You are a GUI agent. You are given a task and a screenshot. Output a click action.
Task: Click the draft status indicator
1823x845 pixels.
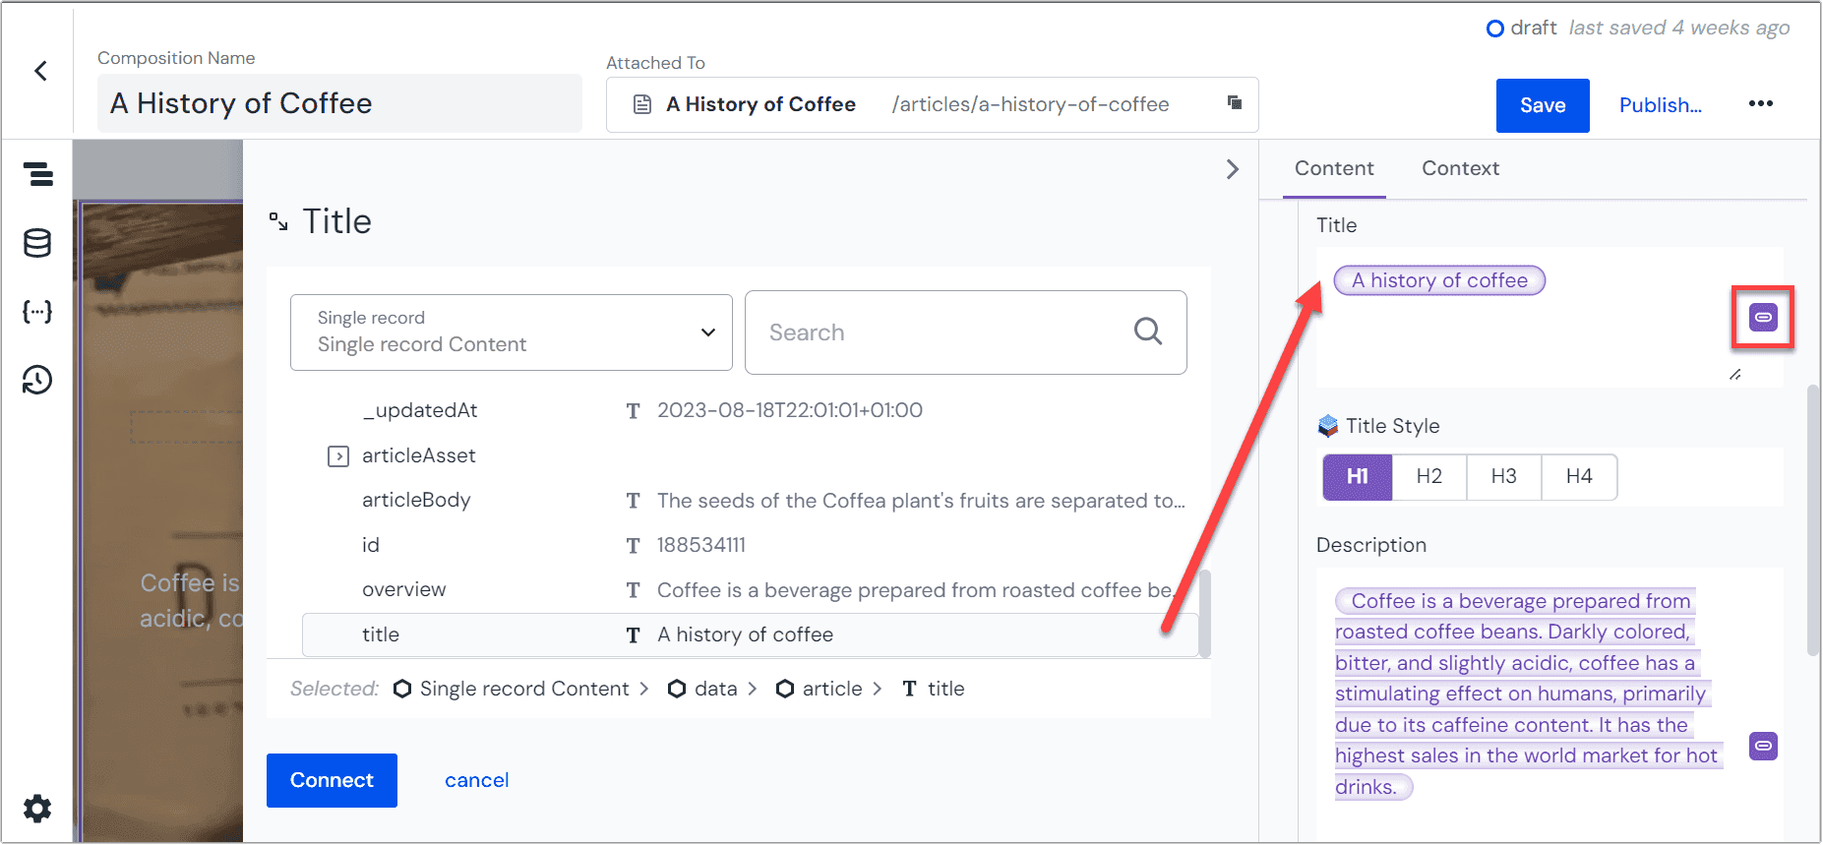pyautogui.click(x=1521, y=28)
